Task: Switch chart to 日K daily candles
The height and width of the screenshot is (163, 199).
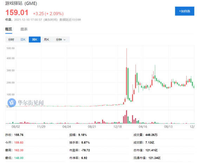Action: pyautogui.click(x=23, y=40)
